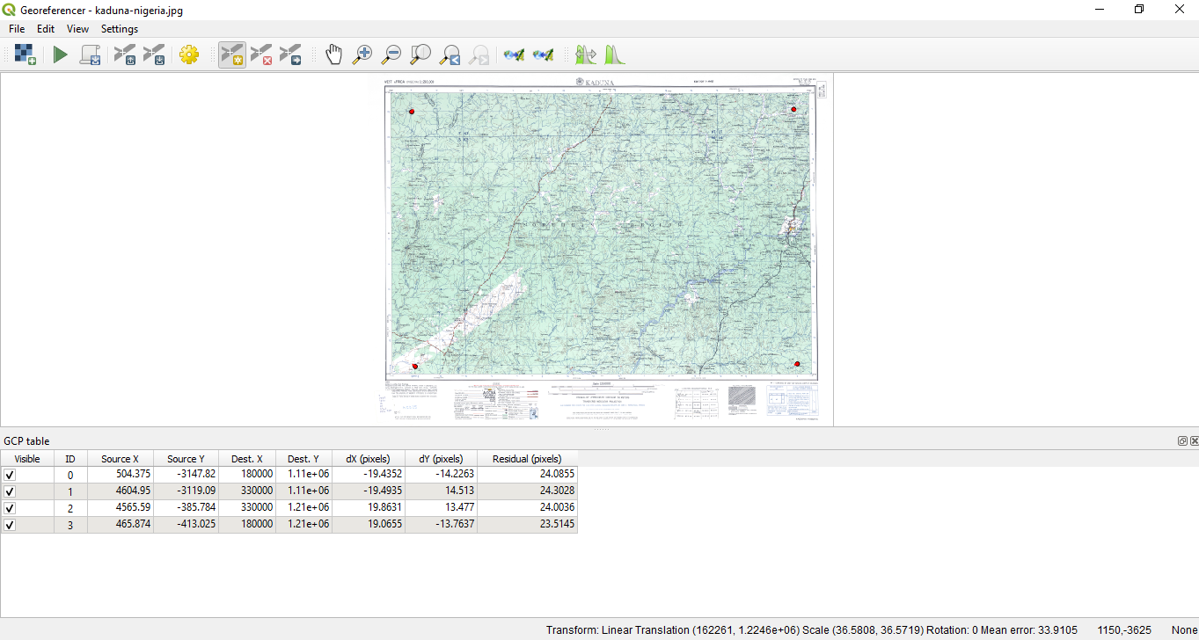Select Source X cell 504.375

121,475
